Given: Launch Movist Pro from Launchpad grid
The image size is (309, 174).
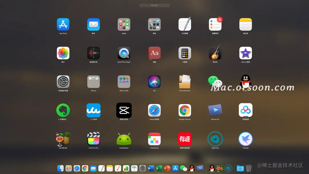Looking at the screenshot, I should tap(215, 110).
